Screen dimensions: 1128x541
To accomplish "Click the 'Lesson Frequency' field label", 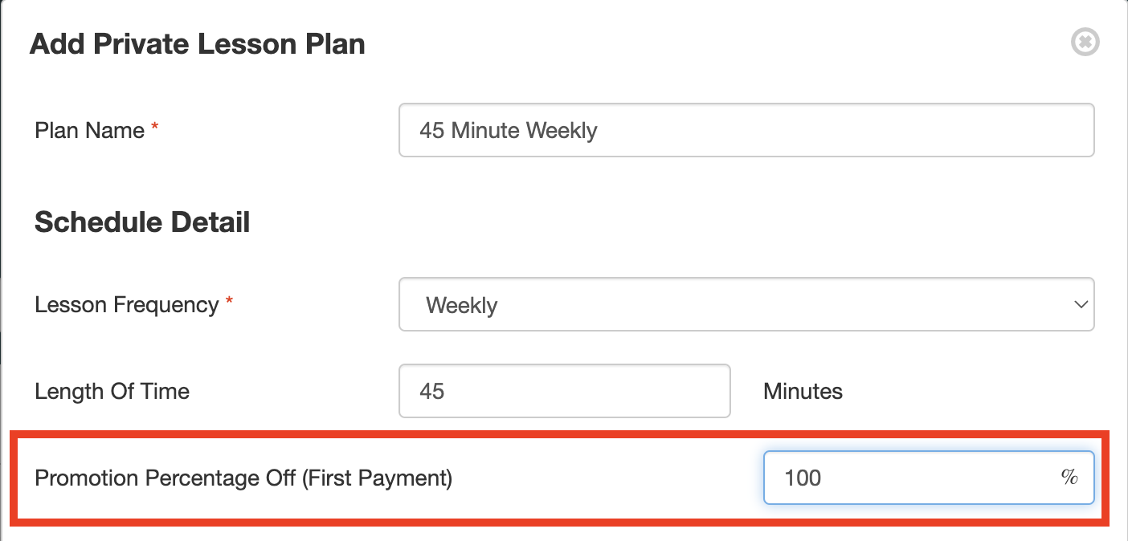I will tap(126, 305).
